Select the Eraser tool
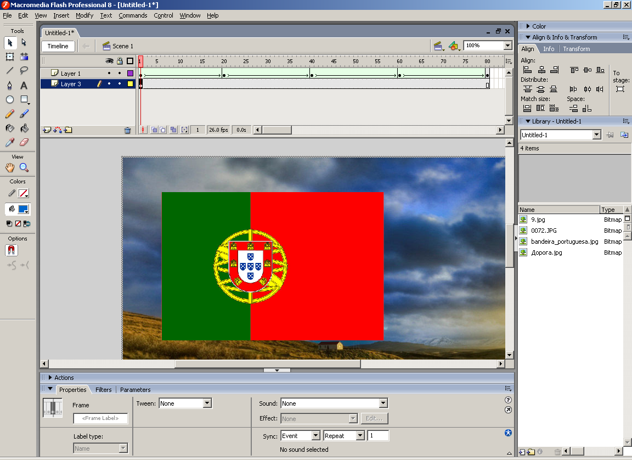 click(x=24, y=142)
